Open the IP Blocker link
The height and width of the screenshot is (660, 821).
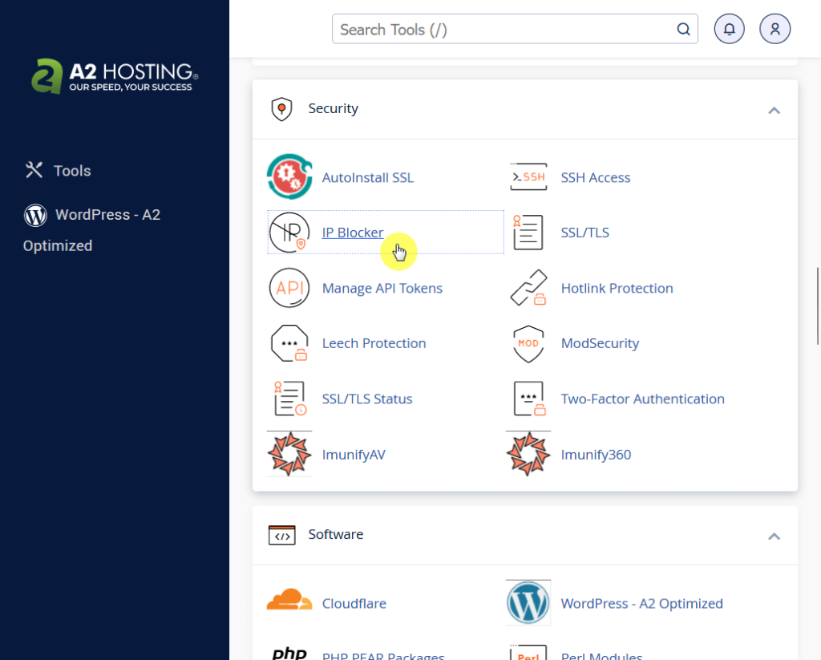point(353,233)
